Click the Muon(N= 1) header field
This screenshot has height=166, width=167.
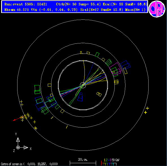[x=135, y=10]
